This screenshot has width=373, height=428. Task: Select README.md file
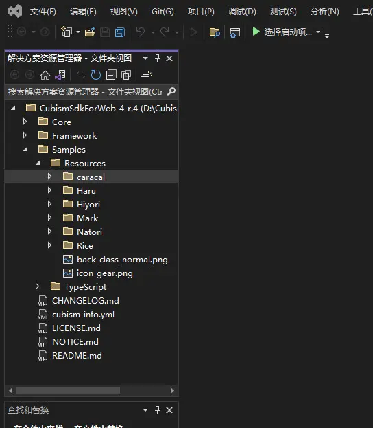click(x=77, y=356)
